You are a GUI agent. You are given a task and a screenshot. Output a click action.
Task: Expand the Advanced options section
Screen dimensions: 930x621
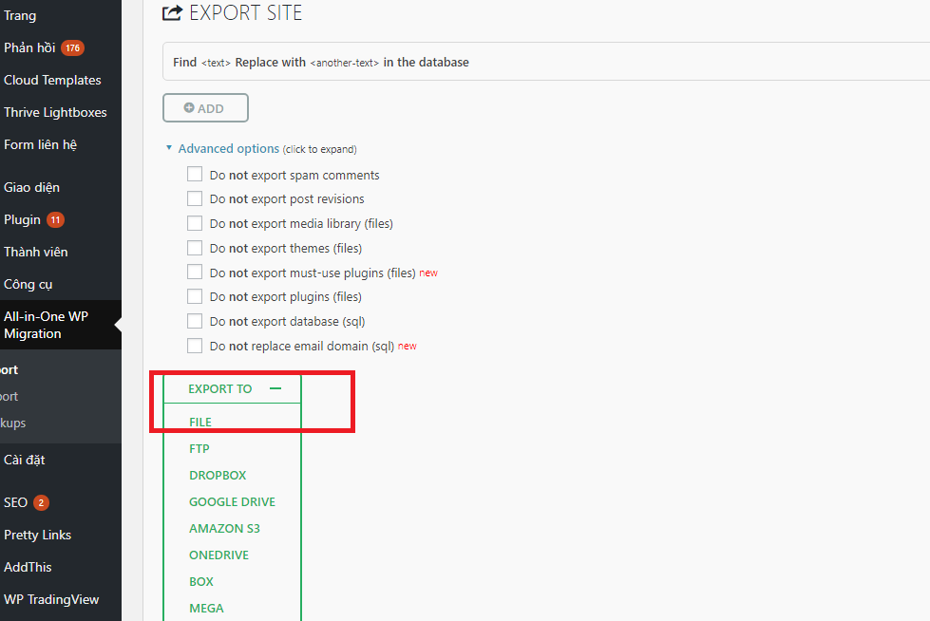tap(228, 148)
